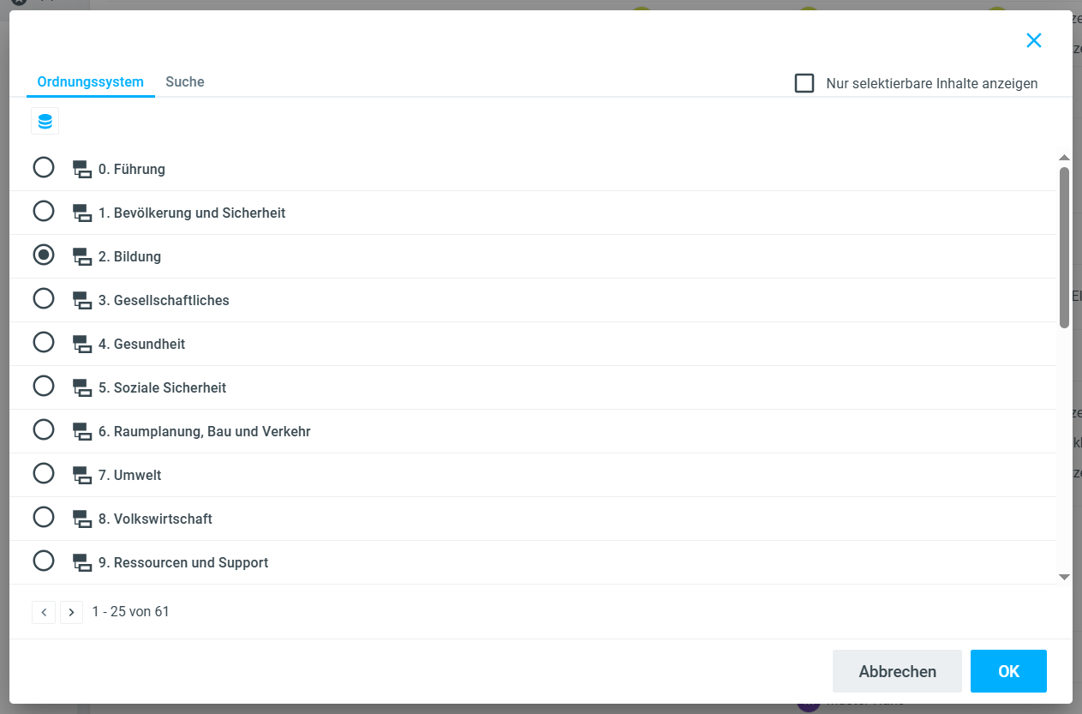Enable Nur selektierbare Inhalte anzeigen checkbox
Image resolution: width=1082 pixels, height=714 pixels.
coord(804,83)
